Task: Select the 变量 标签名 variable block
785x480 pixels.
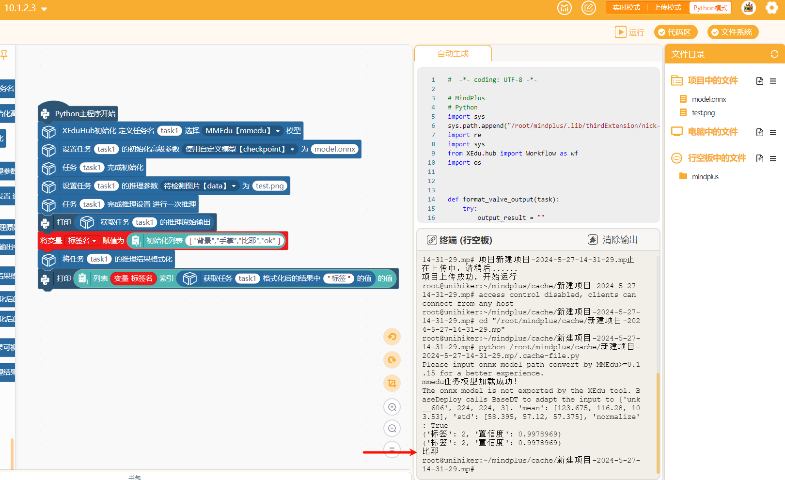Action: (x=133, y=279)
